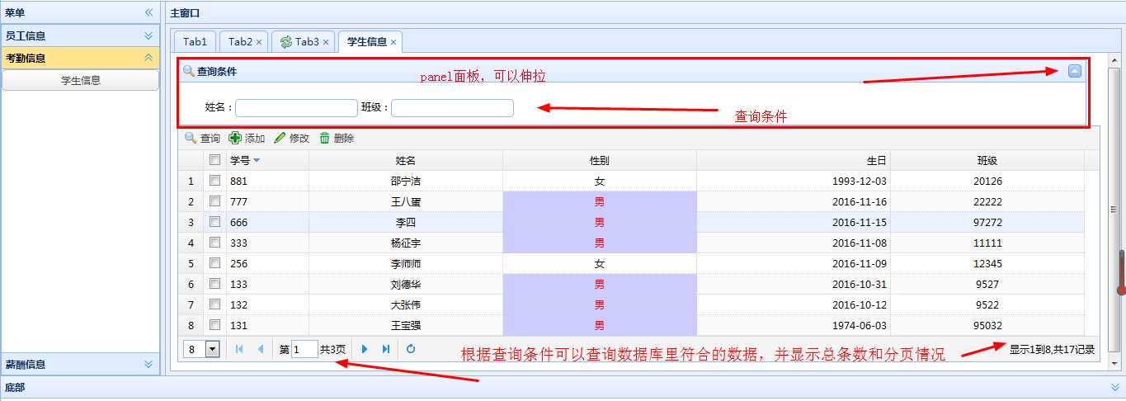Sort by the 性别 column header

600,160
